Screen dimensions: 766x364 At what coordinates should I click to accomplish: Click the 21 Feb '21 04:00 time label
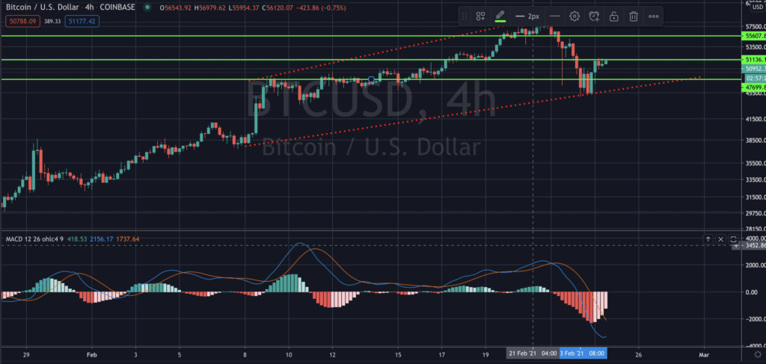tap(533, 353)
